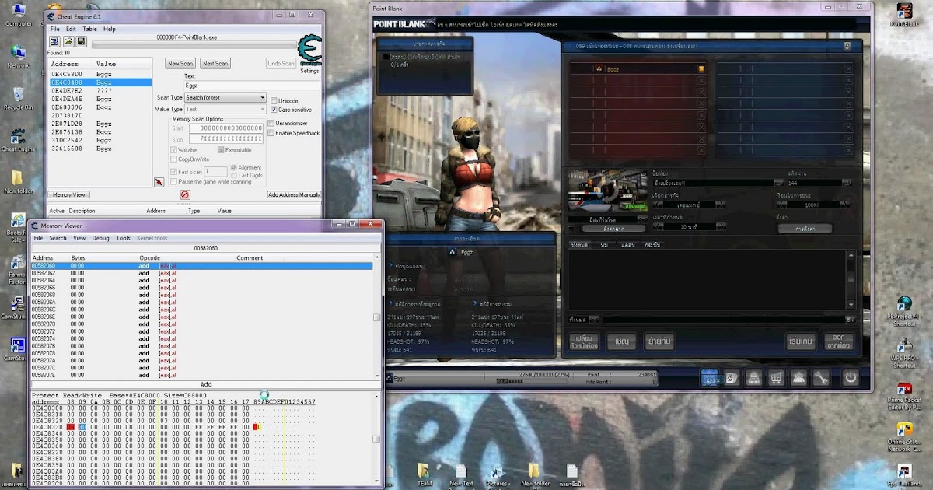Toggle the Fast Scan checkbox
Image resolution: width=933 pixels, height=490 pixels.
click(x=175, y=171)
